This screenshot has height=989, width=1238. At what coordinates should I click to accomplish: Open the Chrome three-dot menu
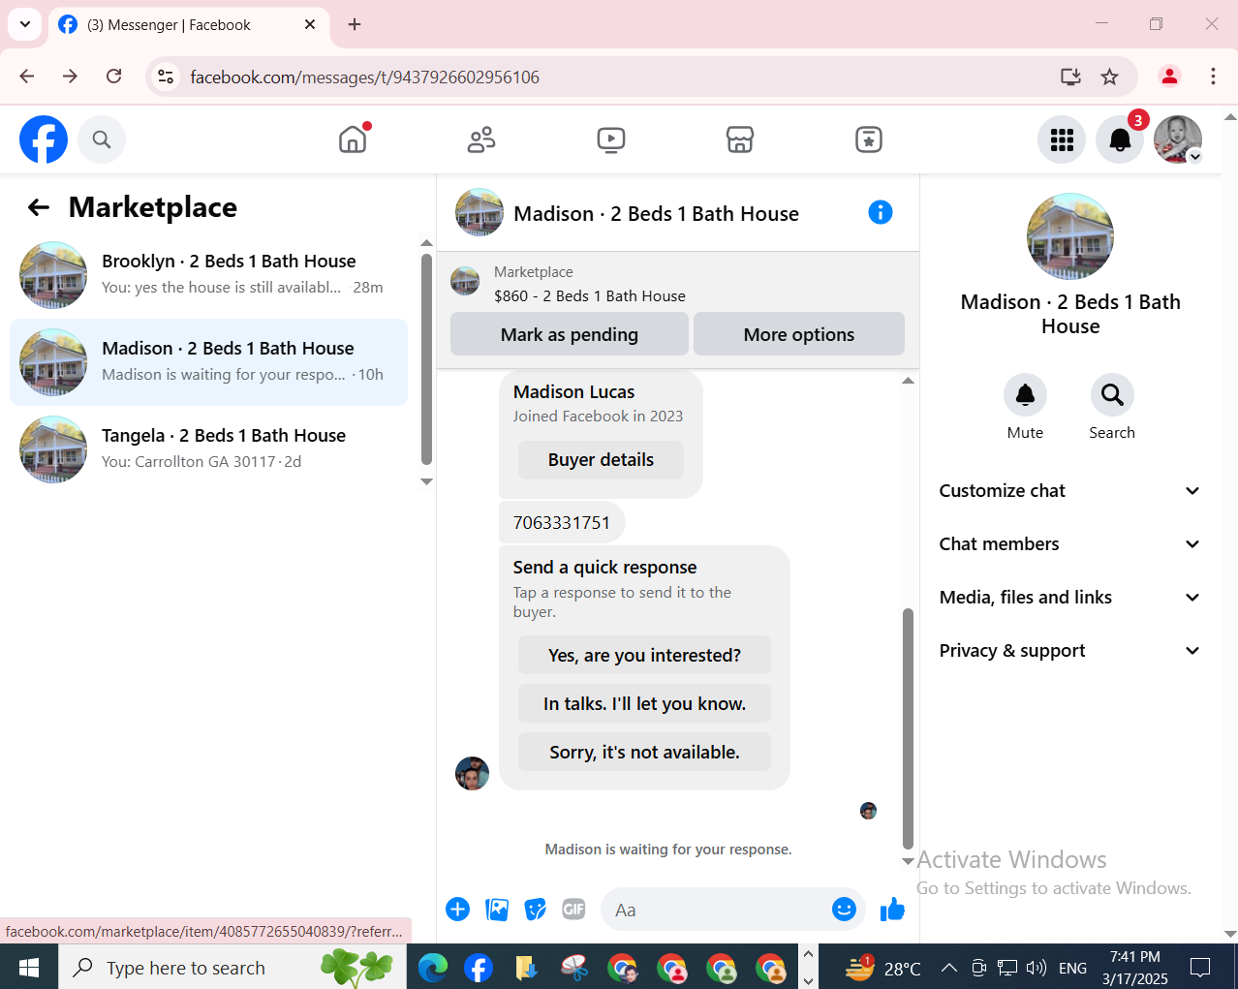pyautogui.click(x=1213, y=77)
